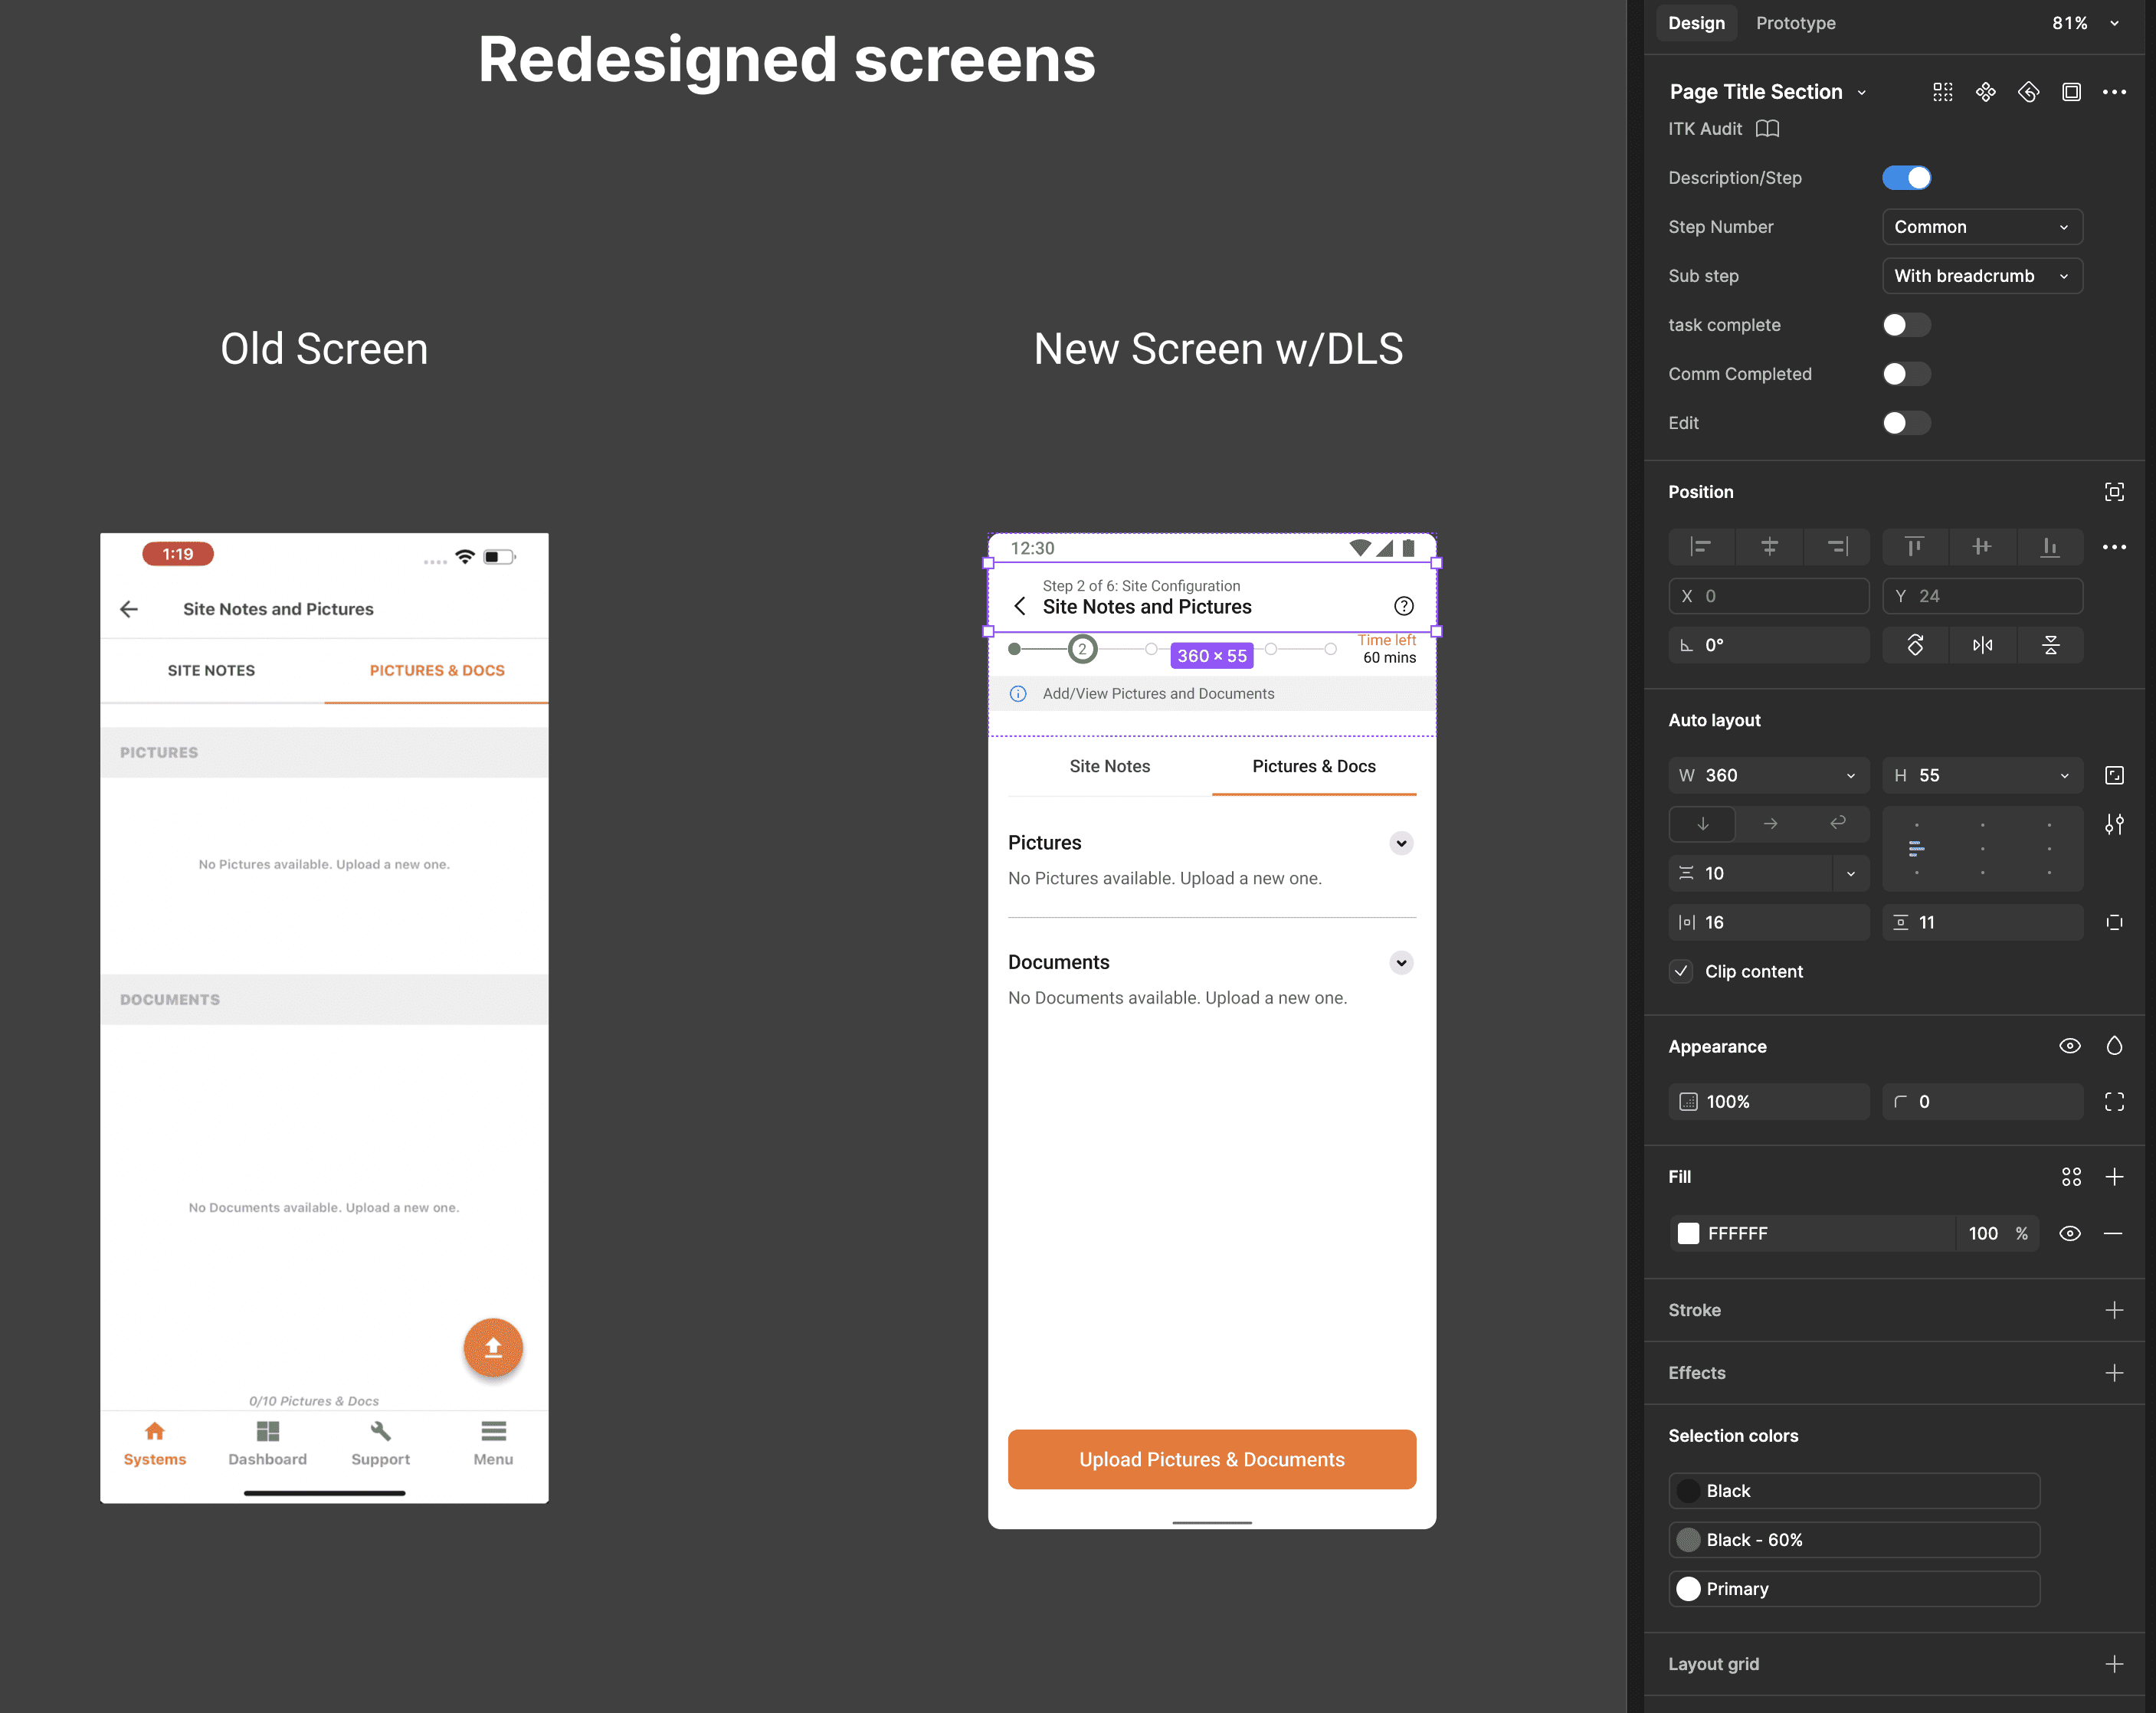Open the Sub step With breadcrumb dropdown
The image size is (2156, 1713).
pos(1981,276)
